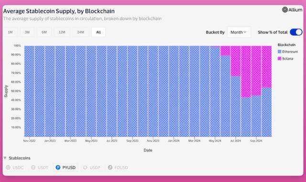The width and height of the screenshot is (306, 182).
Task: Click the Stablecoins filter icon
Action: tap(5, 158)
